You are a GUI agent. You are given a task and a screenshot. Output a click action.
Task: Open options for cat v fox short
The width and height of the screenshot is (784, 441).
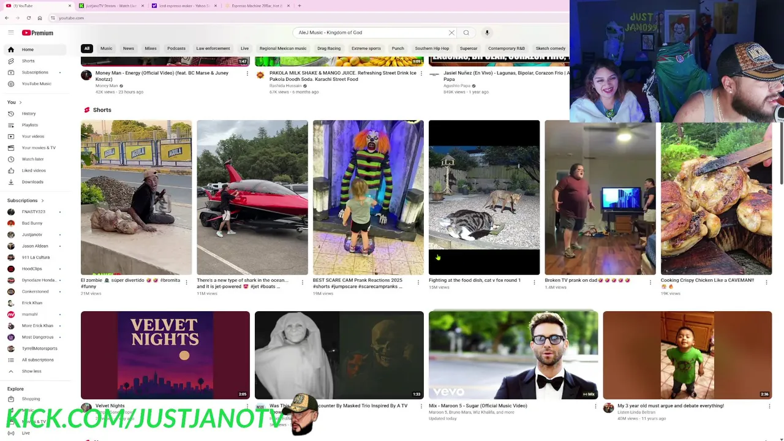[x=534, y=282]
